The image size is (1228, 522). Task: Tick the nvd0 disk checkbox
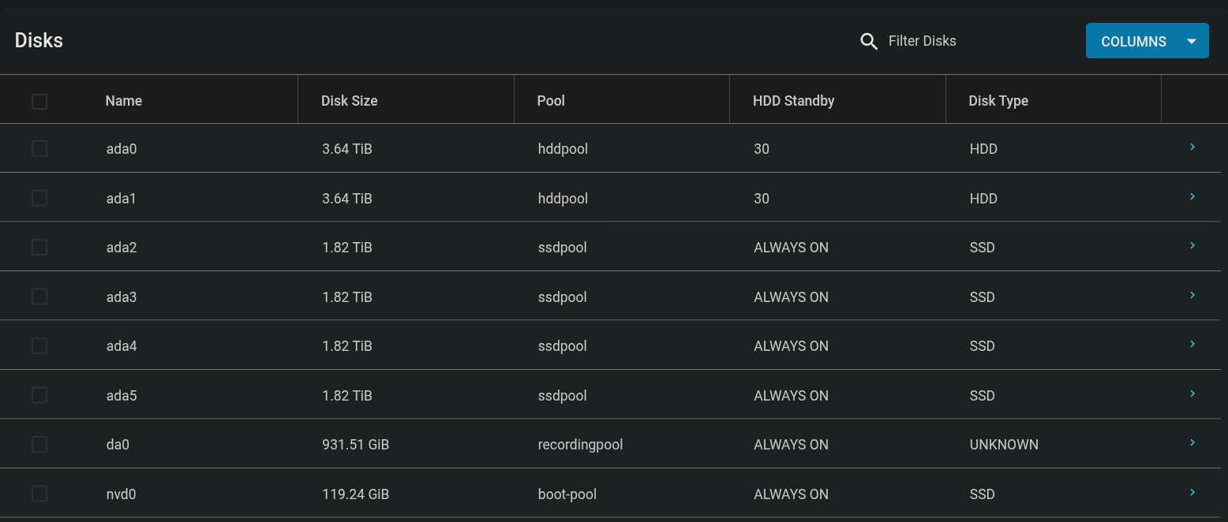click(39, 494)
